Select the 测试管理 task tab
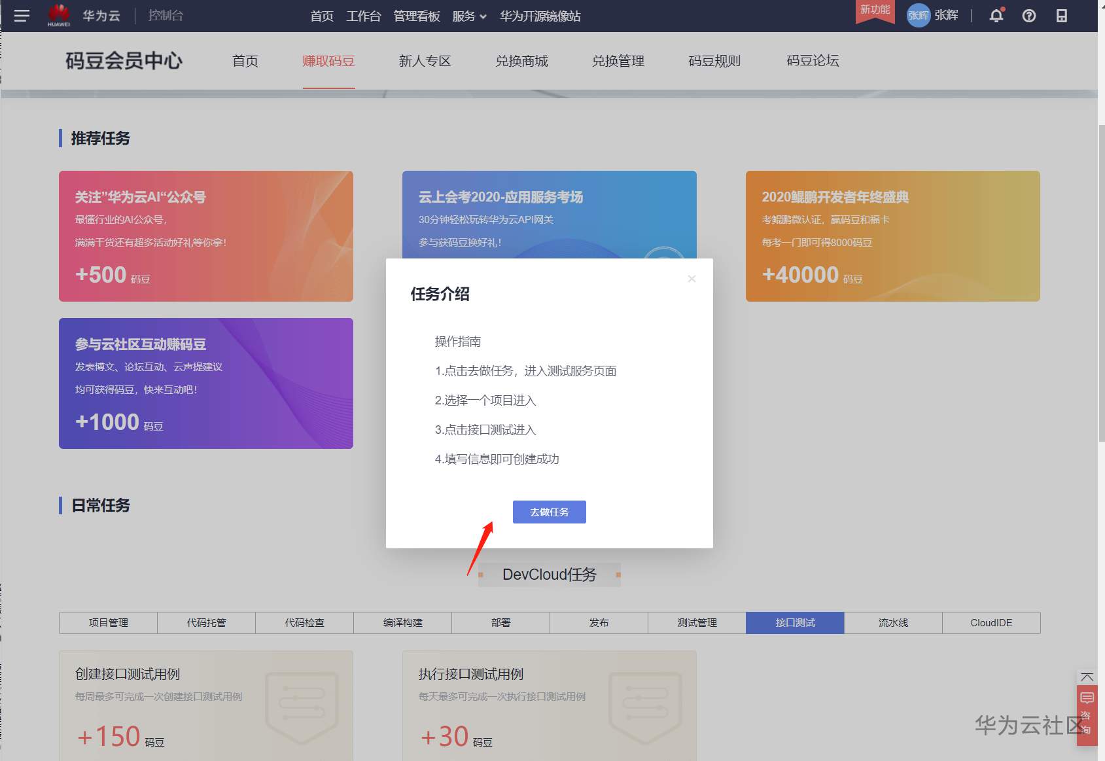The width and height of the screenshot is (1105, 761). click(697, 623)
